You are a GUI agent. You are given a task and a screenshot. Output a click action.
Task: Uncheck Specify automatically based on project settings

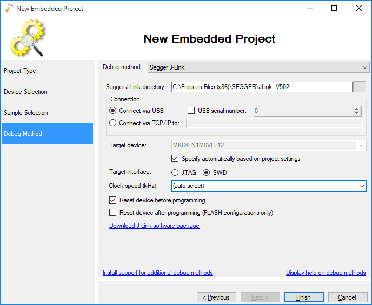click(175, 158)
